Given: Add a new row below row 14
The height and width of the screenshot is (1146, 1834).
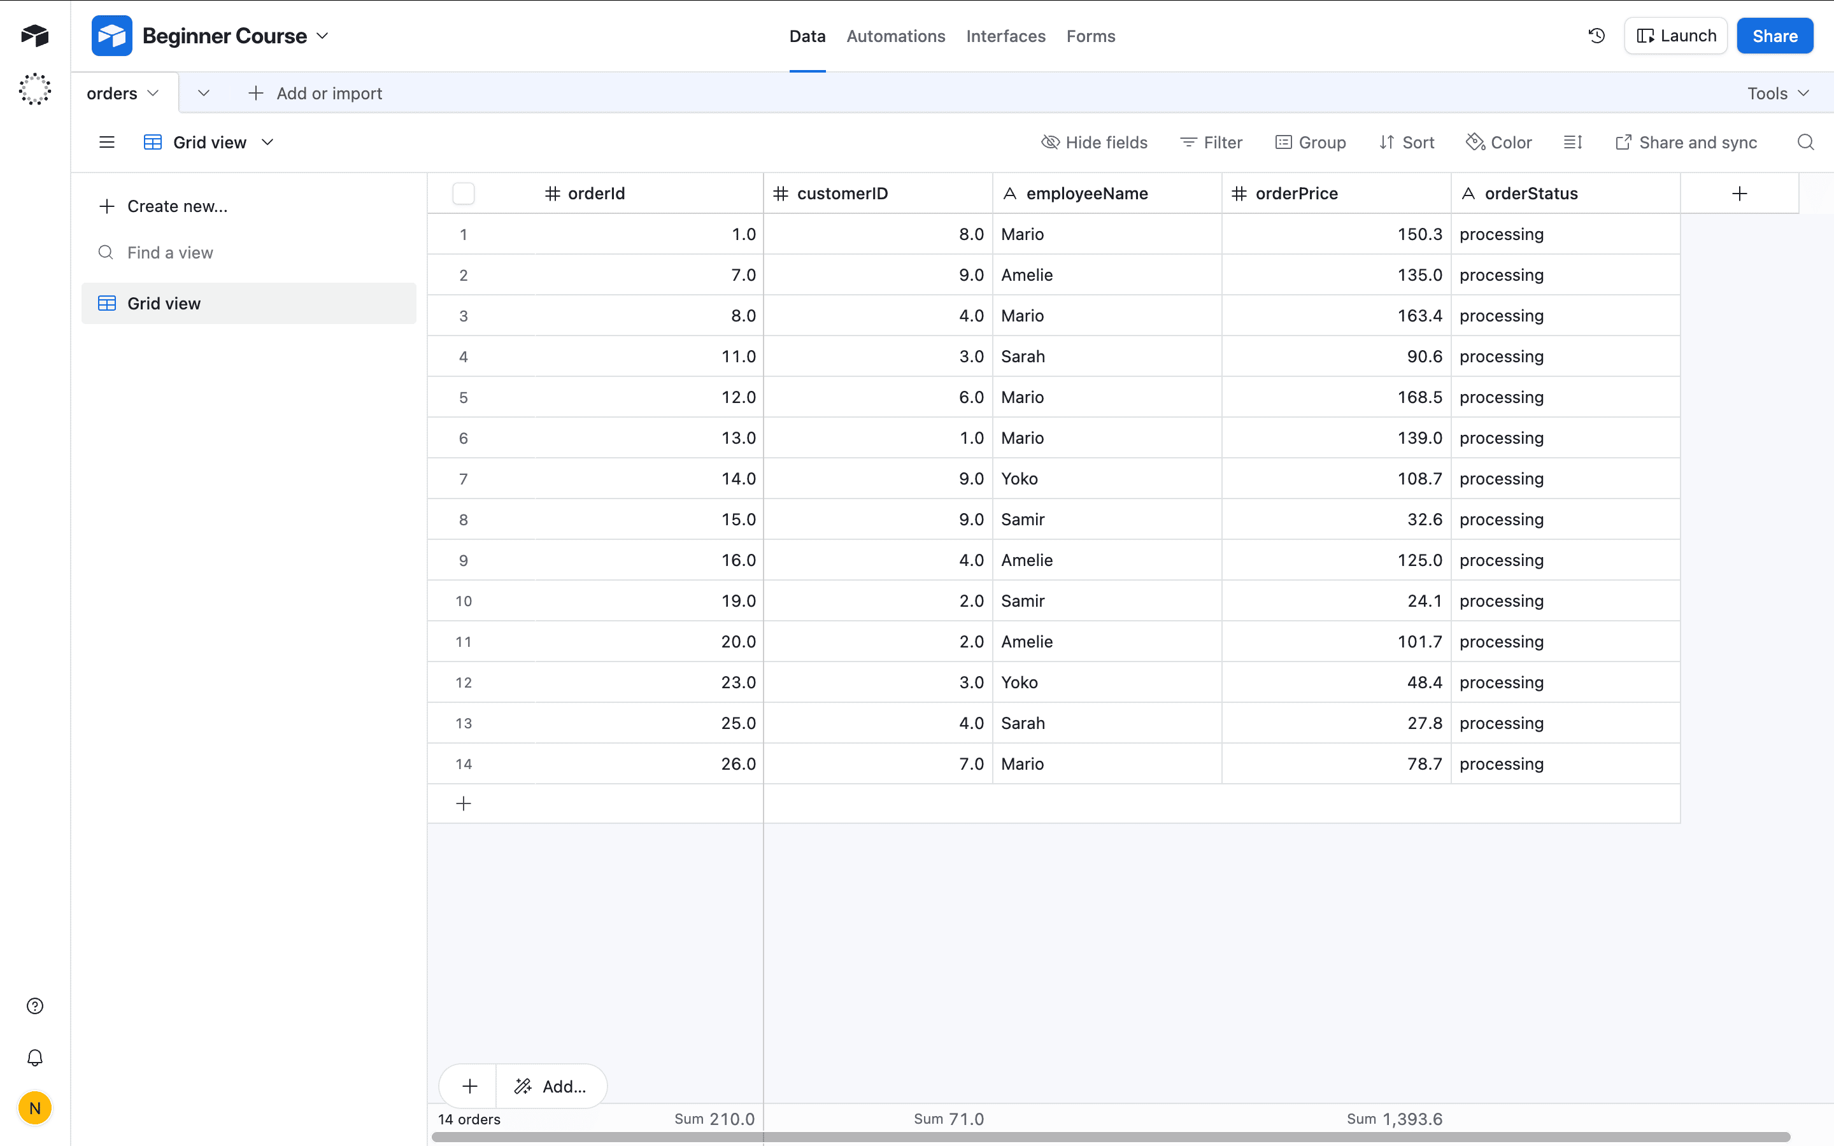Looking at the screenshot, I should (x=464, y=803).
